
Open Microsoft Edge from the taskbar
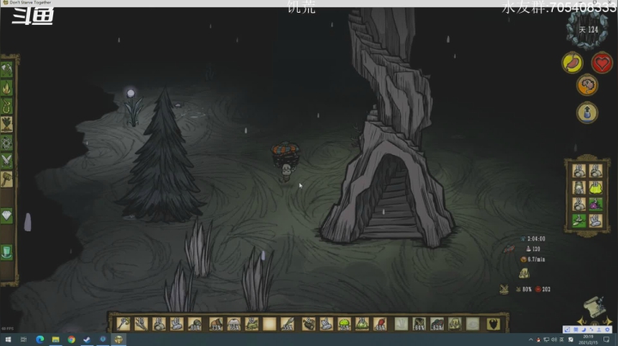(39, 339)
